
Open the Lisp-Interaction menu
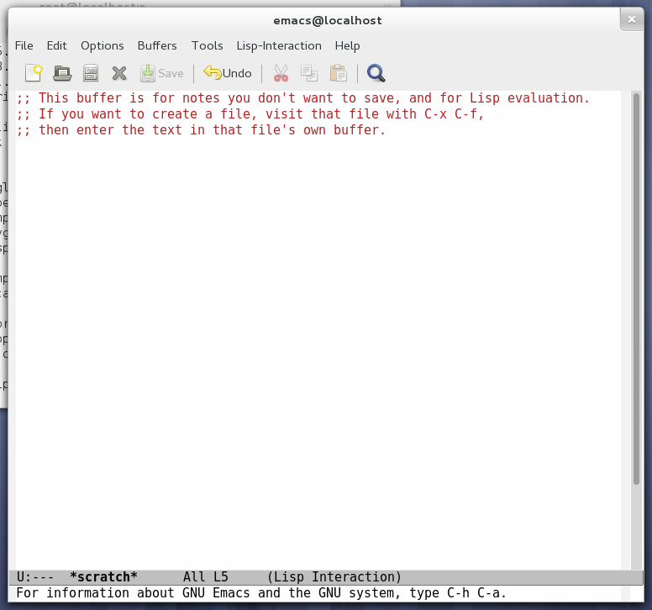coord(279,45)
